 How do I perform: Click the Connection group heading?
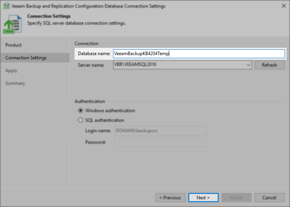click(87, 44)
